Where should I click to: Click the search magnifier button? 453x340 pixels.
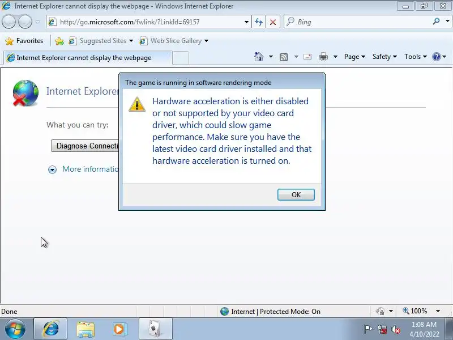tap(436, 22)
